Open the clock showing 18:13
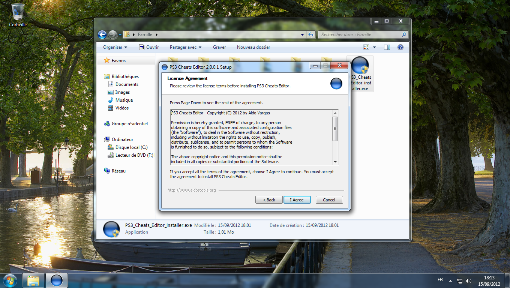The image size is (510, 288). tap(489, 281)
